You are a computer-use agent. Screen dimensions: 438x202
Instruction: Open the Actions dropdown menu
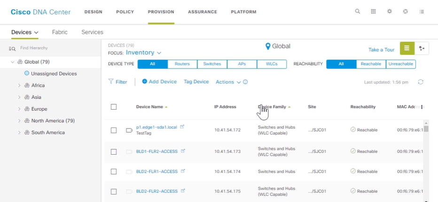[x=228, y=82]
